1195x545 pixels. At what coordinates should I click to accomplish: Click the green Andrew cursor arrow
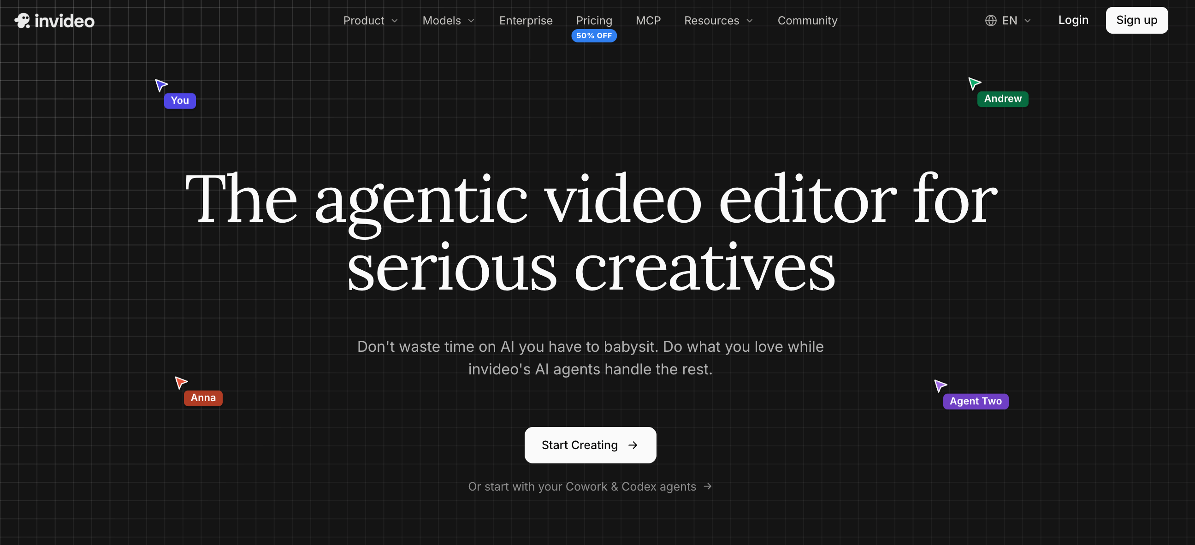point(975,83)
